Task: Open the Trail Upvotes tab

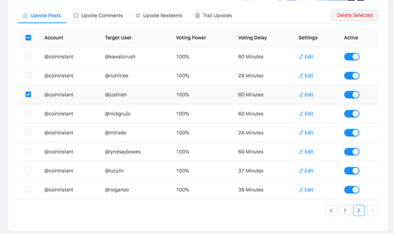Action: coord(214,15)
